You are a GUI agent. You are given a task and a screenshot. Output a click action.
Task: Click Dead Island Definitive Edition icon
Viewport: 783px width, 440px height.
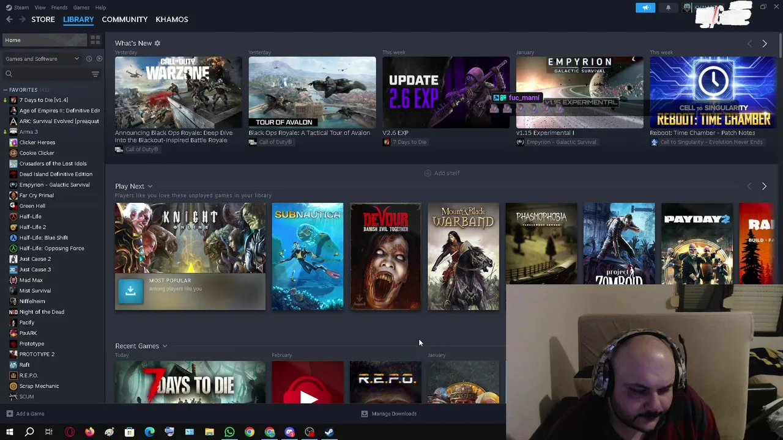[13, 174]
